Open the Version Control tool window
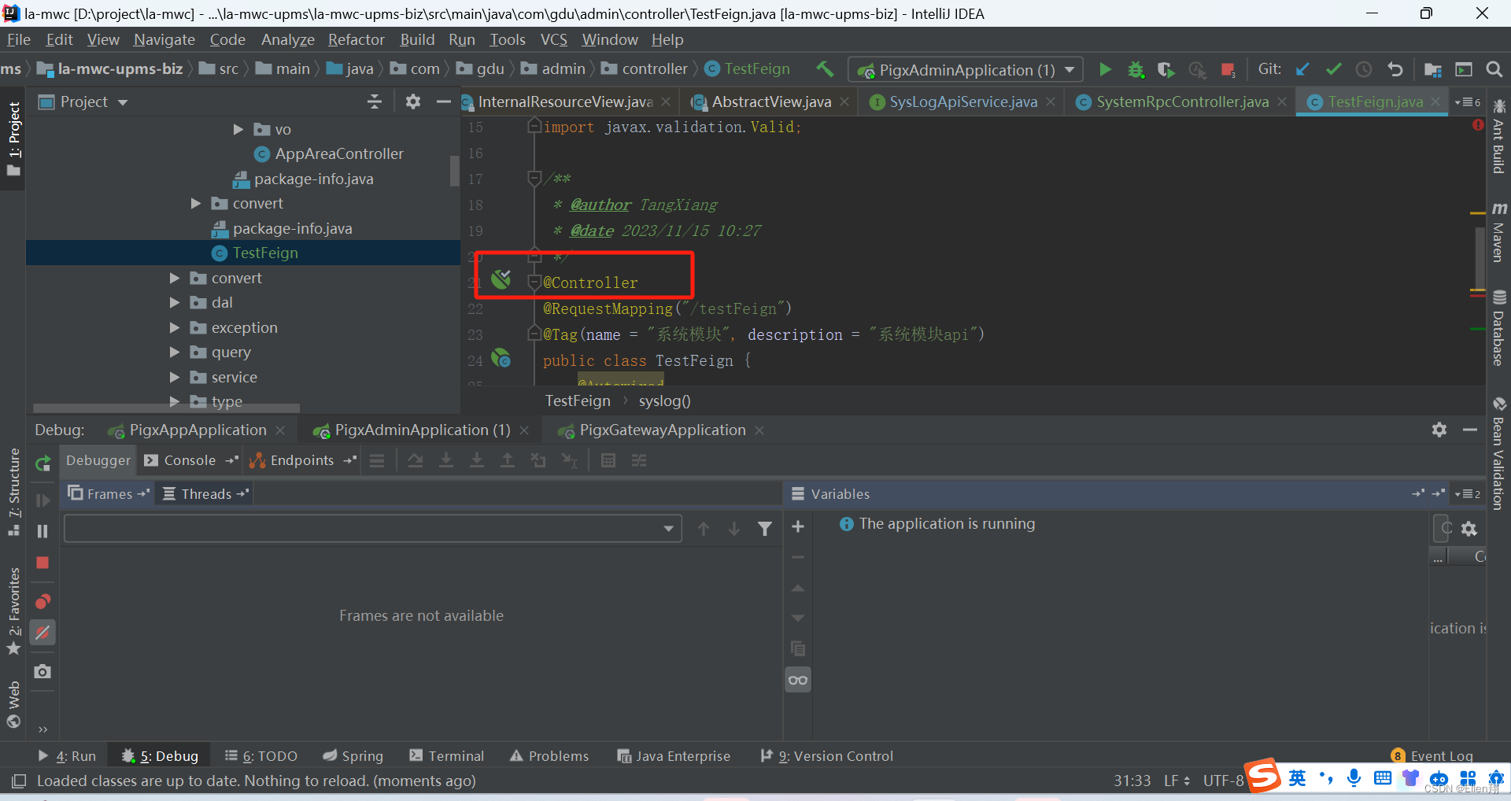1511x801 pixels. coord(827,756)
